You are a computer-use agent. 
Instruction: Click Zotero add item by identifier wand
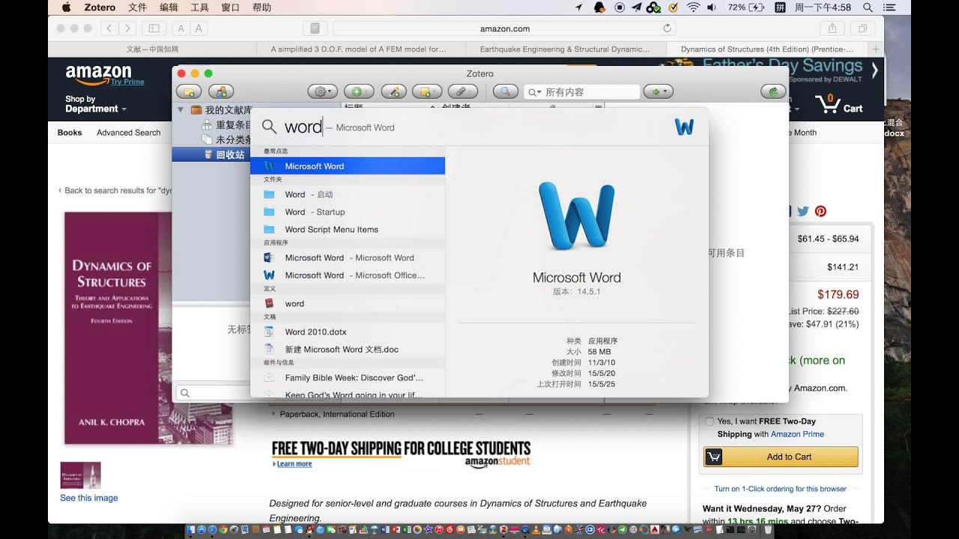(394, 92)
